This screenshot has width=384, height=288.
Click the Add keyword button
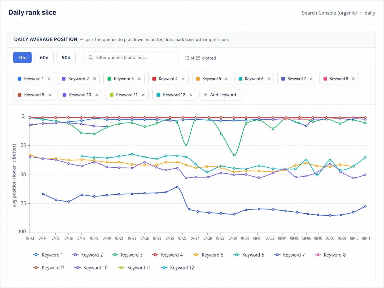(220, 95)
